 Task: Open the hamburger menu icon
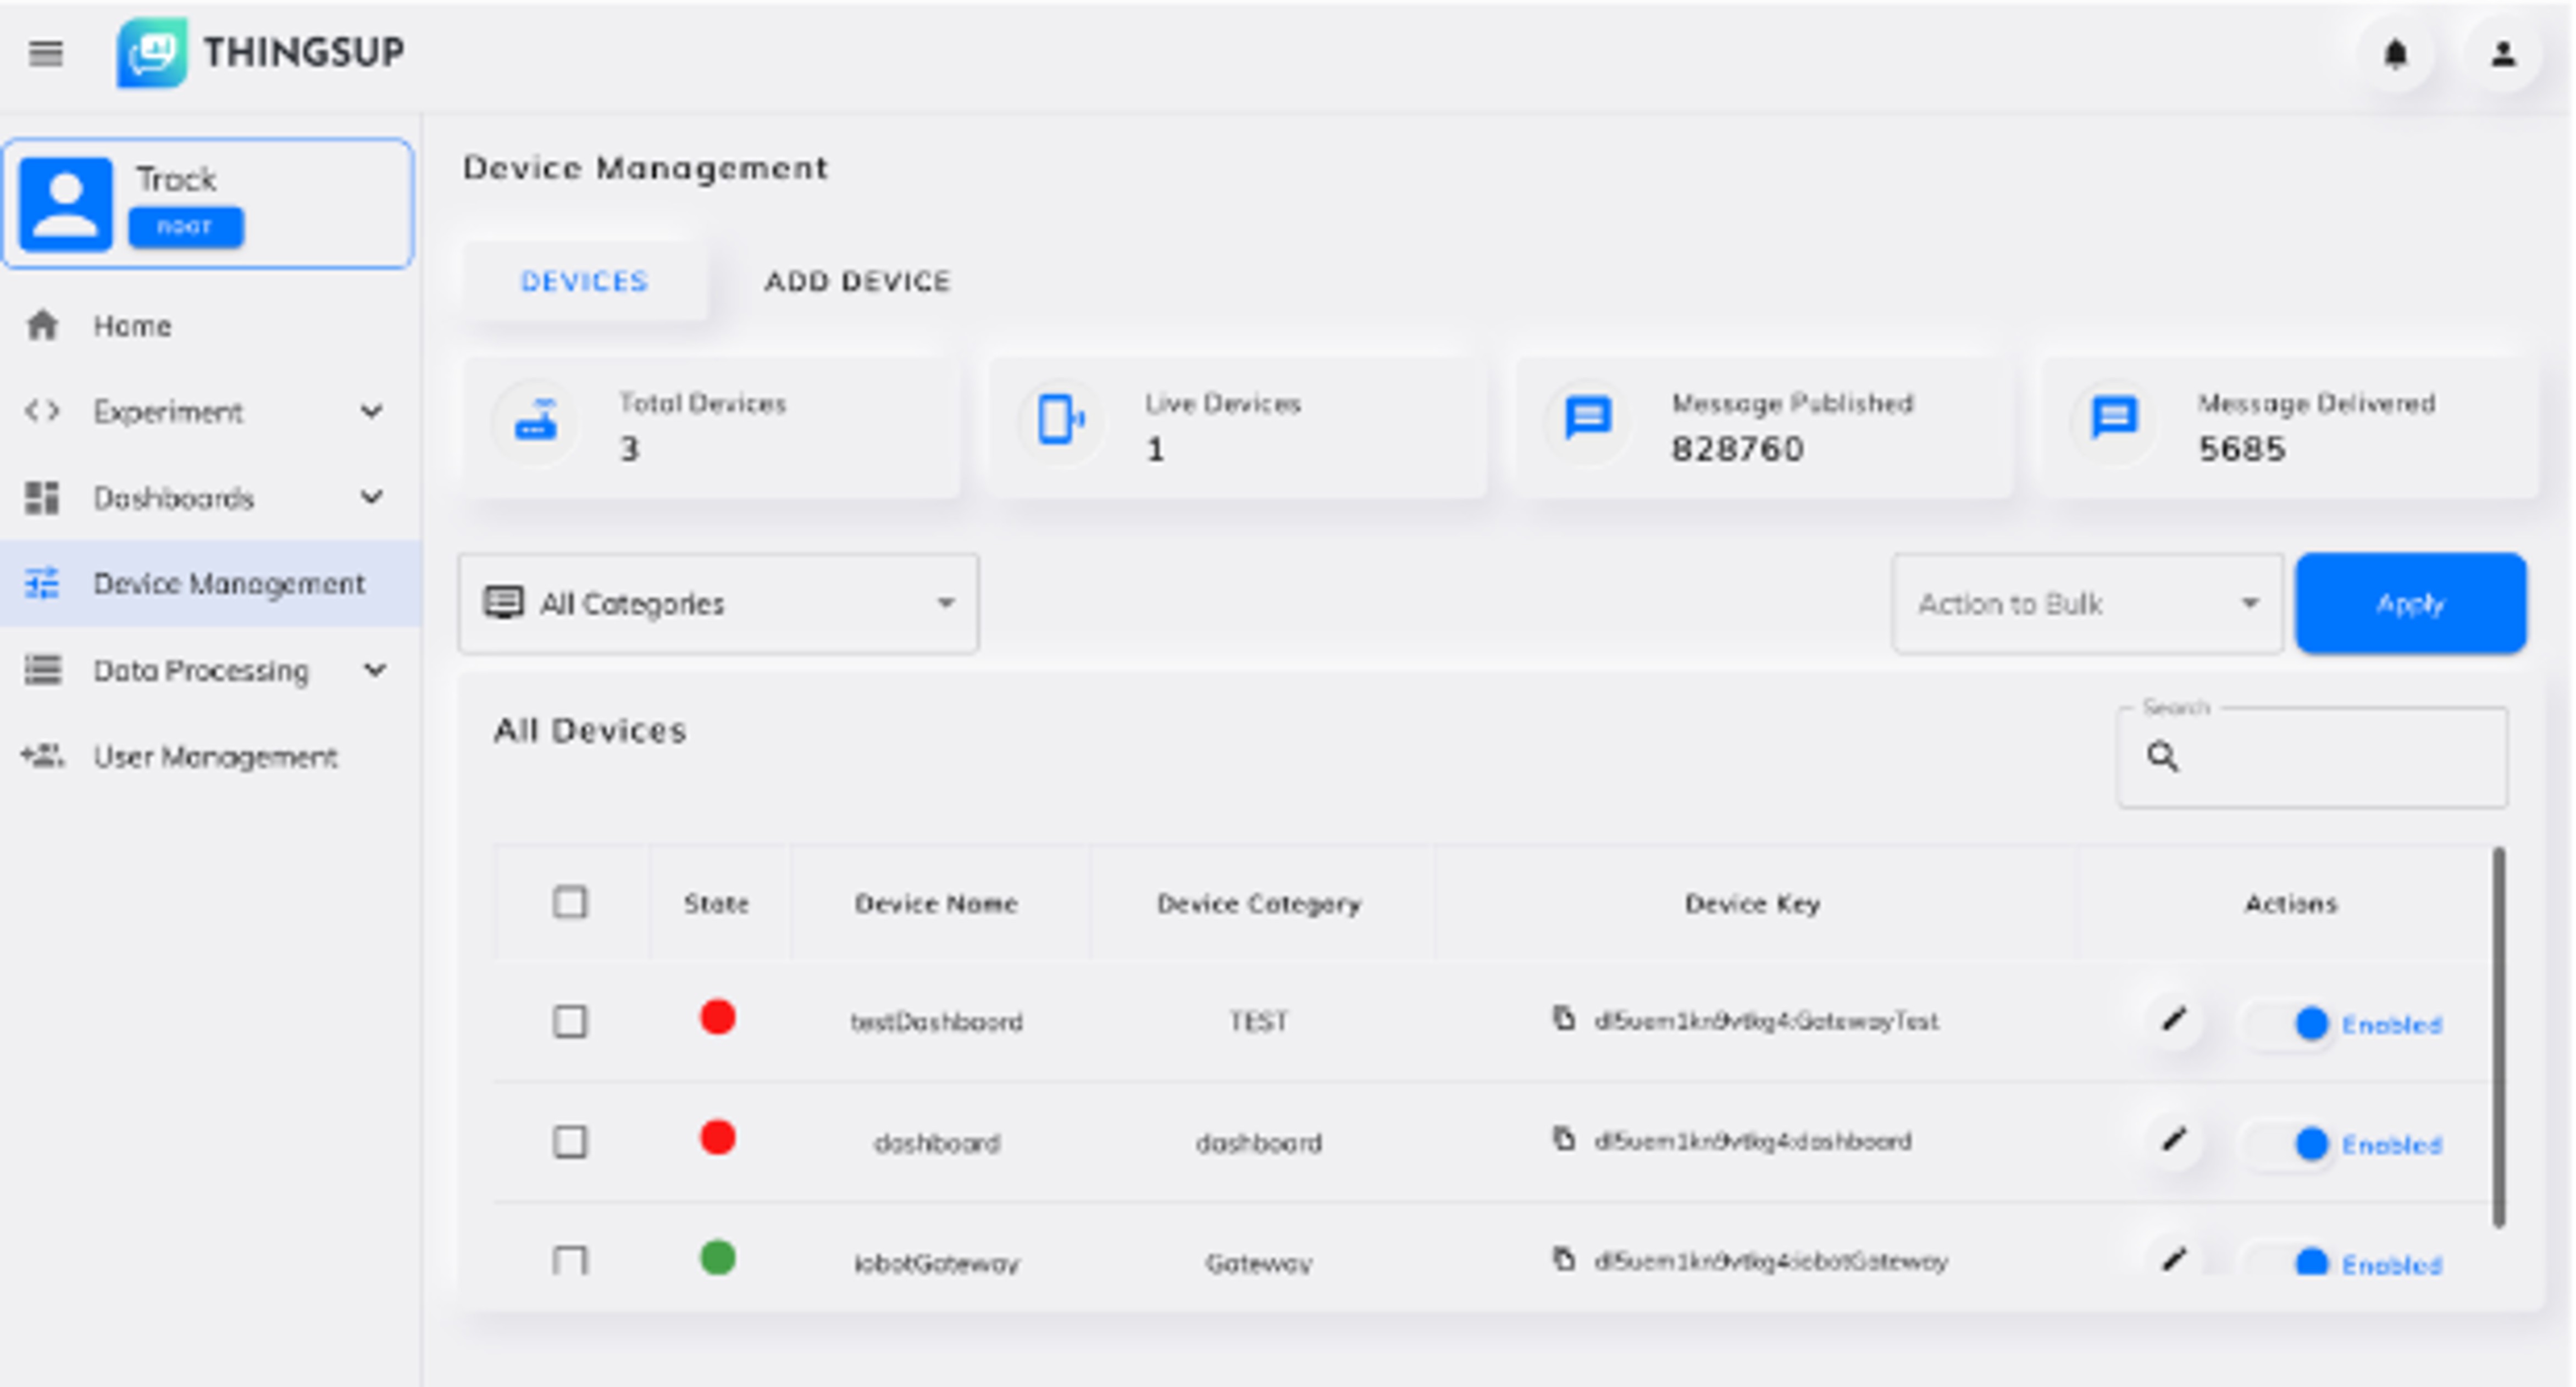coord(45,55)
